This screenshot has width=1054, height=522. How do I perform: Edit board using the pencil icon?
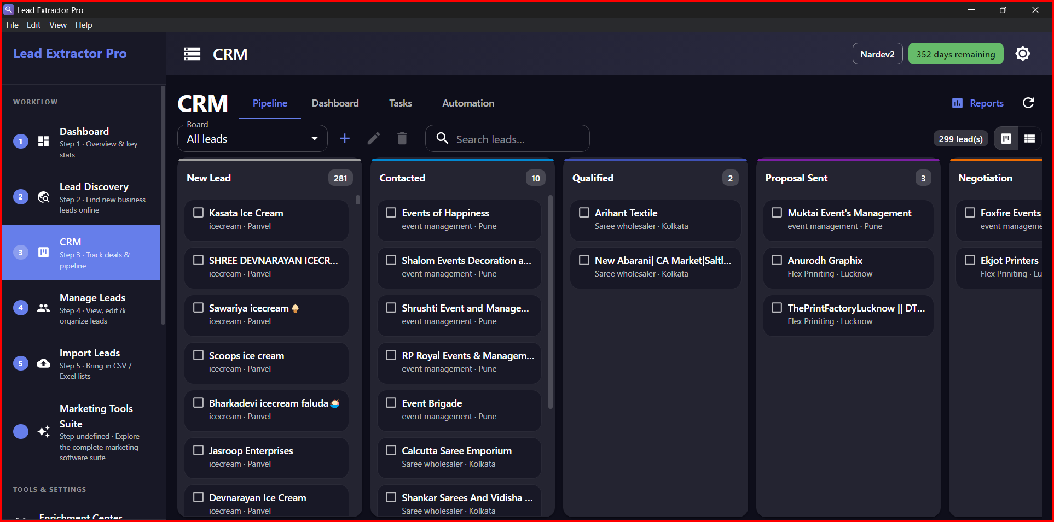pyautogui.click(x=374, y=139)
